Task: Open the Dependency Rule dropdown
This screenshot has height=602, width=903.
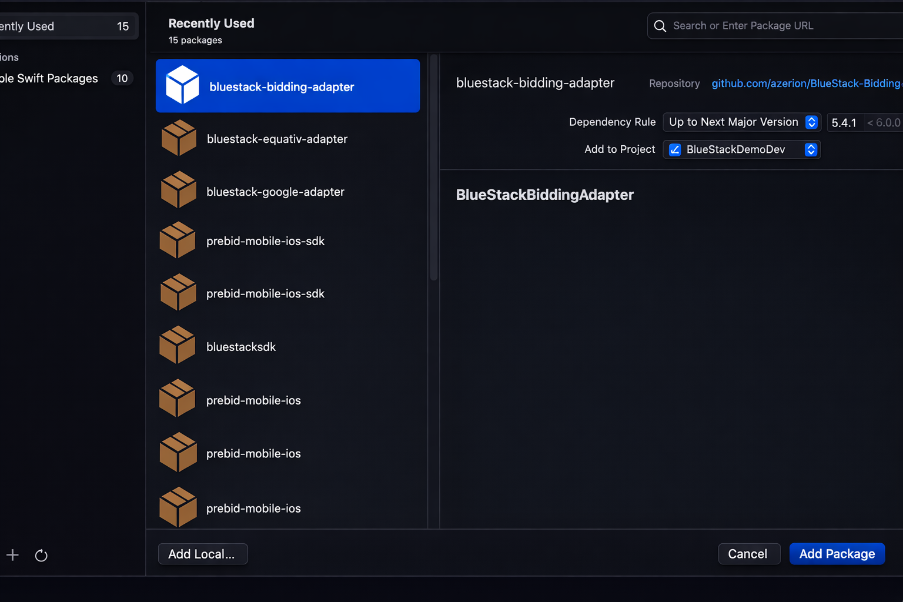Action: click(741, 122)
